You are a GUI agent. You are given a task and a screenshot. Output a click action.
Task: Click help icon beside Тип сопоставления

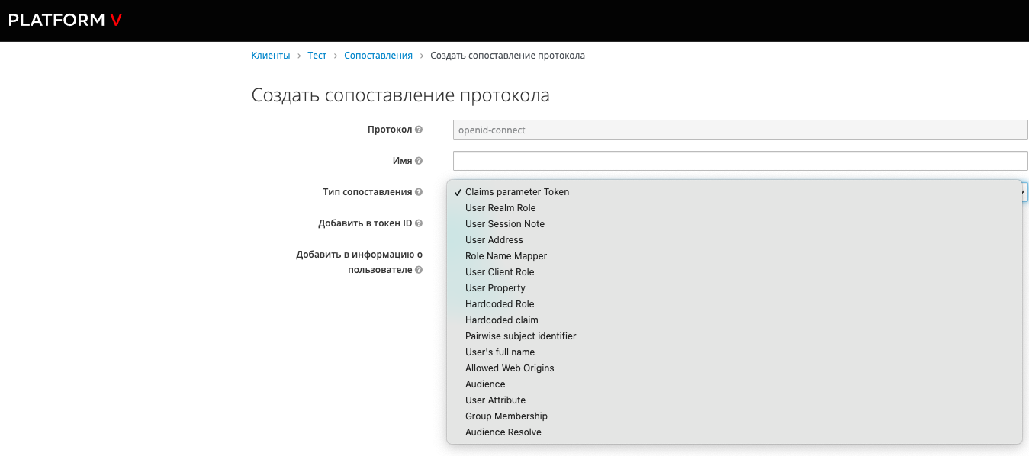tap(419, 192)
